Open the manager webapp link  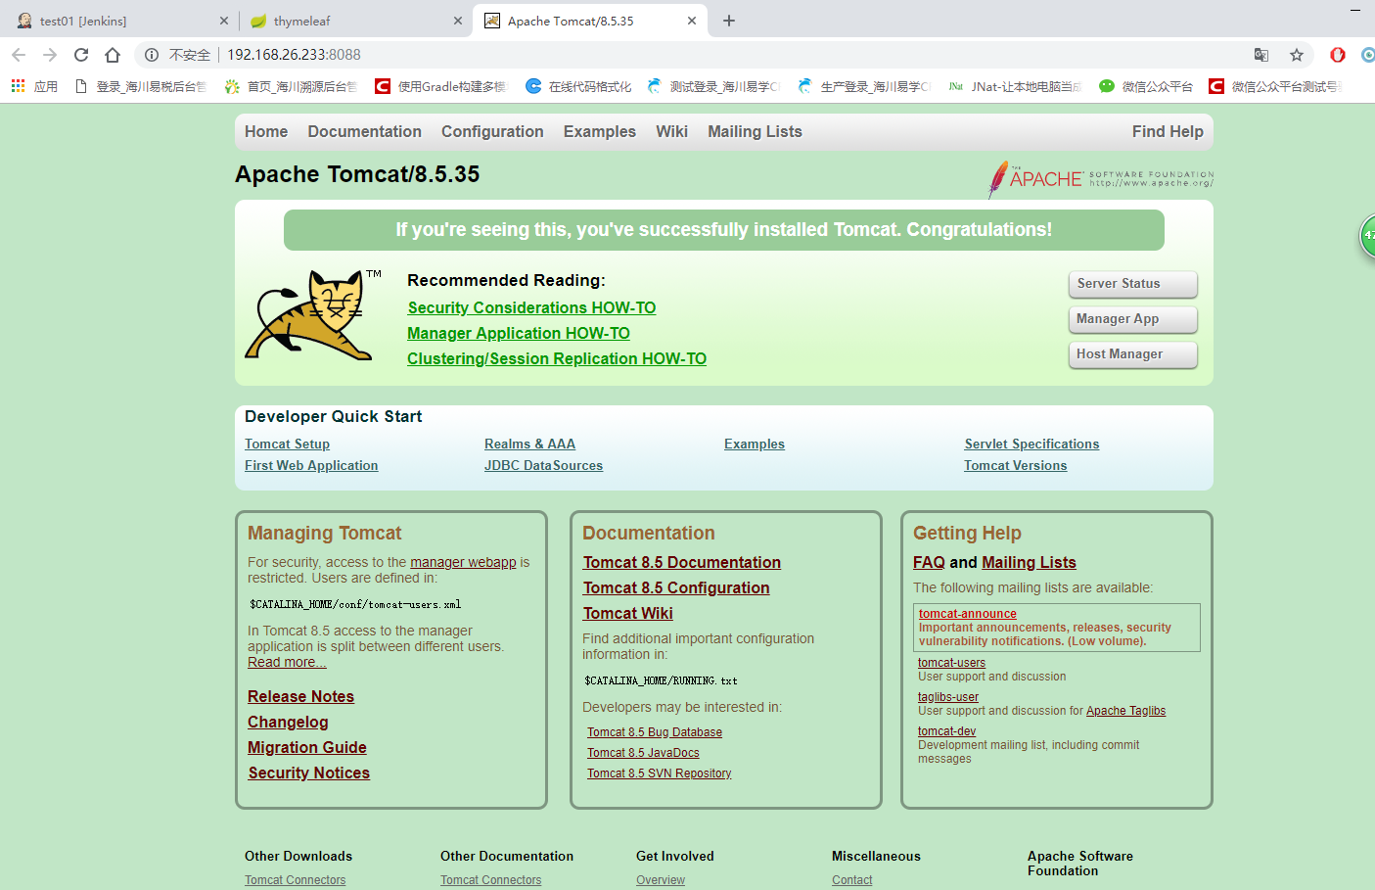click(x=463, y=562)
